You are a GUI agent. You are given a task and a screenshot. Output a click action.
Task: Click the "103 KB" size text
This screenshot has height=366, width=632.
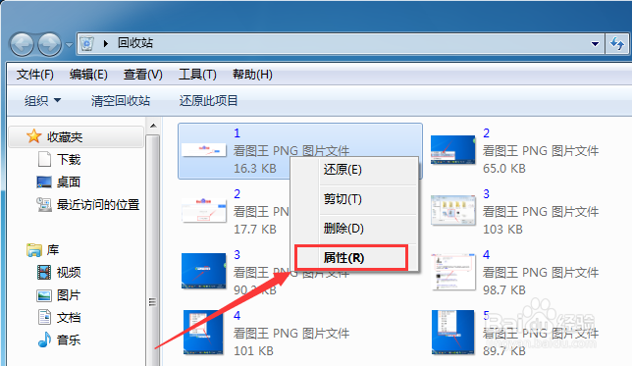click(503, 230)
